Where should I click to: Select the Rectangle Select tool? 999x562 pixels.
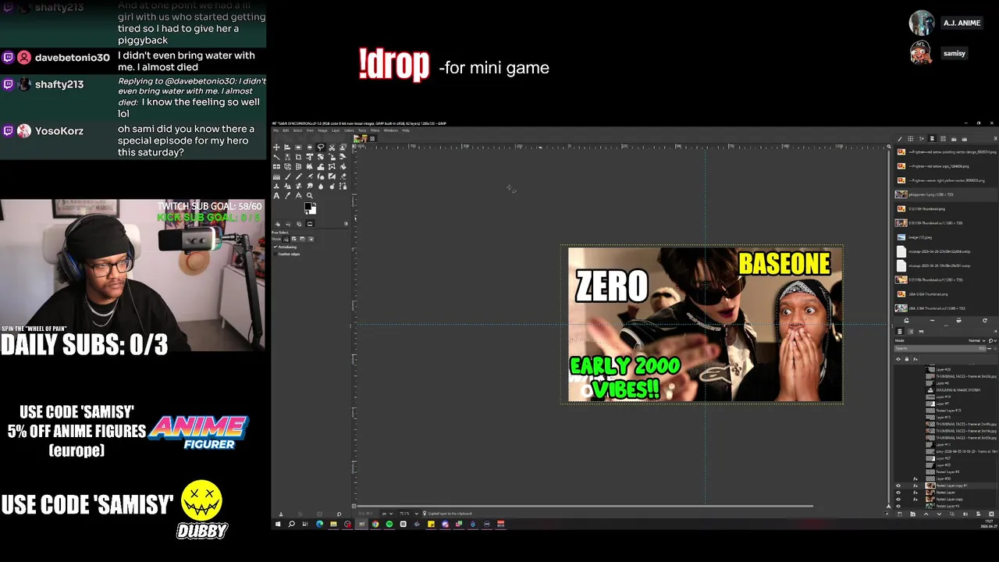click(298, 148)
